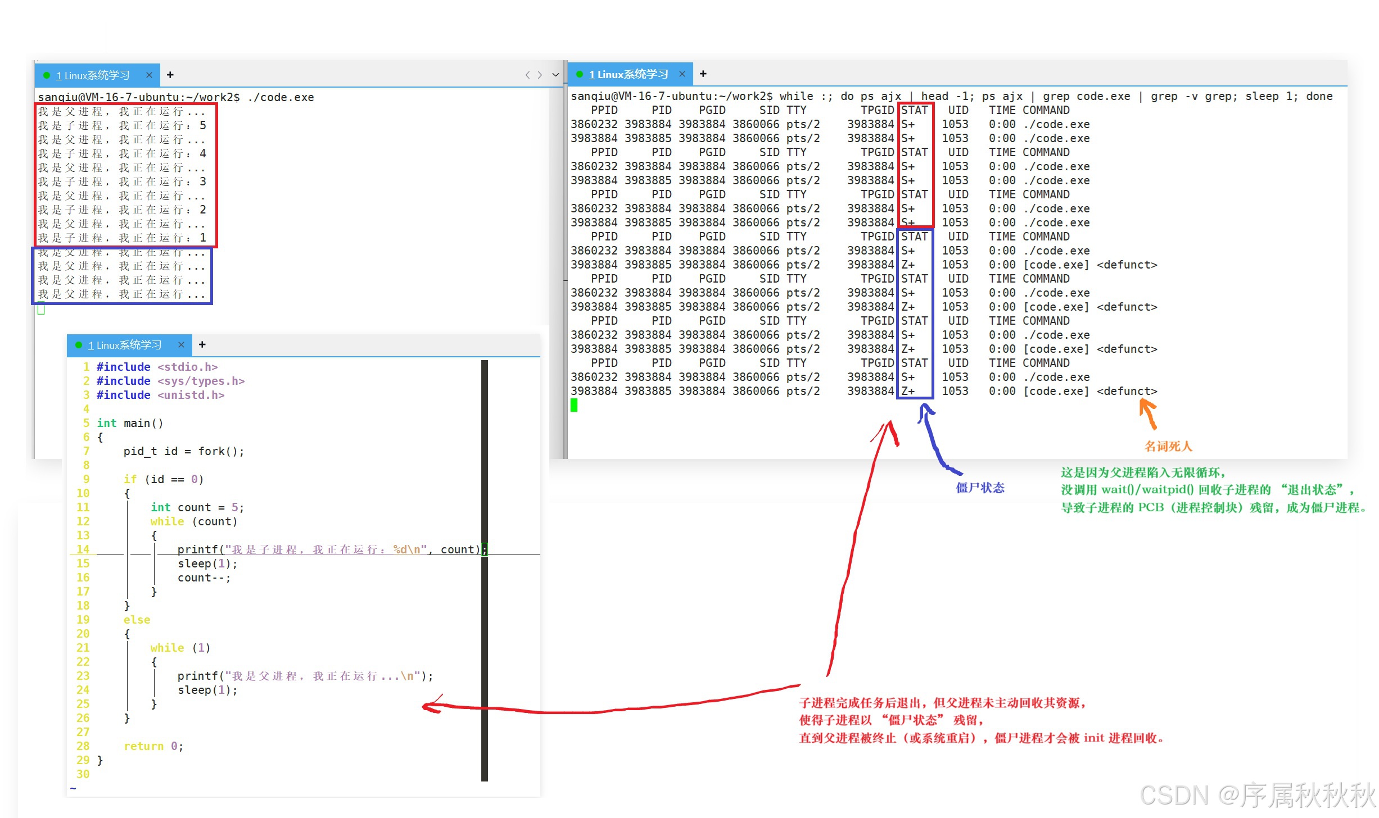Add a new tab in the code editor window
This screenshot has height=818, width=1379.
202,344
